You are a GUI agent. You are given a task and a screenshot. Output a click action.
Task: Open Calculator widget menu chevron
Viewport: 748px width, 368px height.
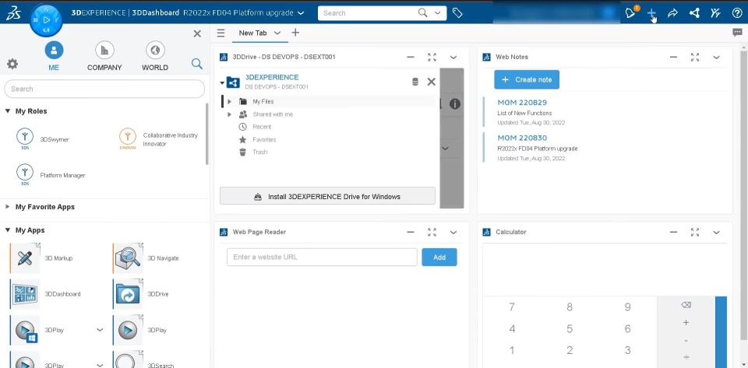[x=717, y=233]
